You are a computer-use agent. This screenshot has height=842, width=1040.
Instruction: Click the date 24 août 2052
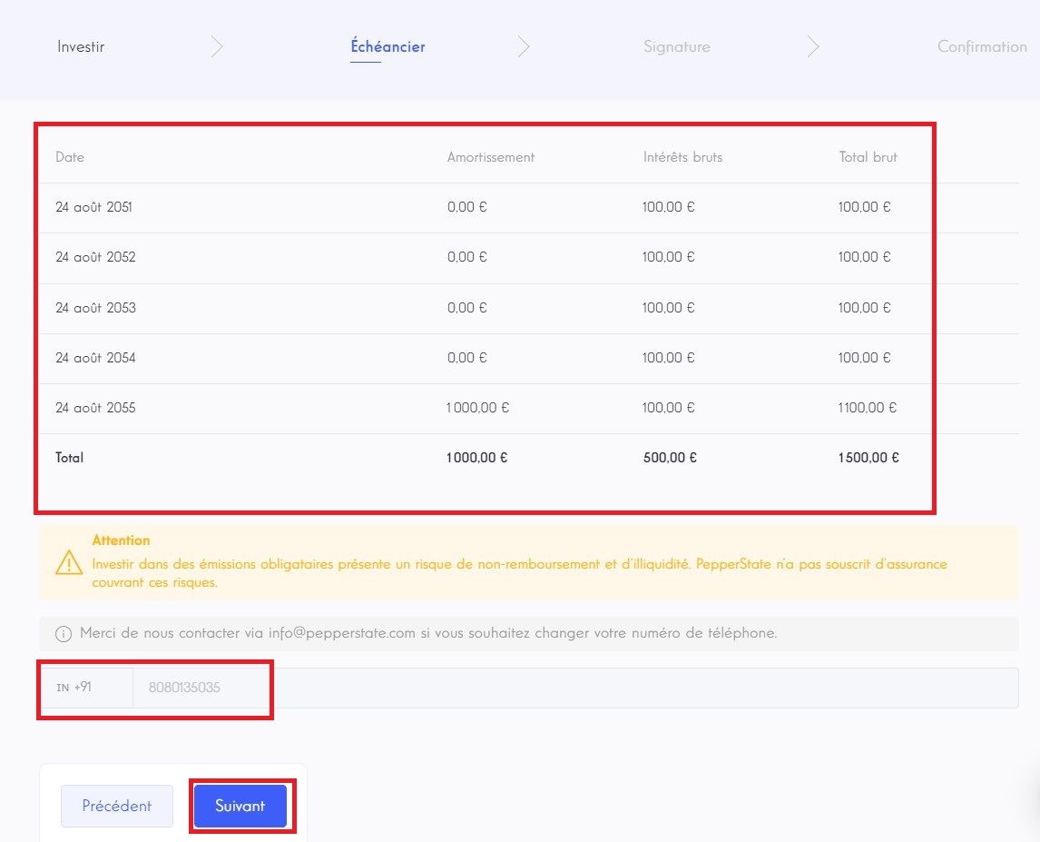pos(95,257)
